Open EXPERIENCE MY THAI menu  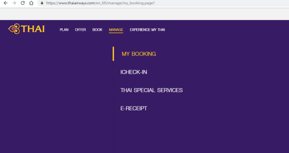click(147, 30)
